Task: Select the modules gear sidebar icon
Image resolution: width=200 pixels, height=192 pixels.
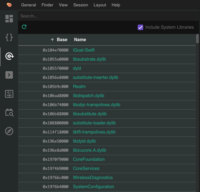Action: pyautogui.click(x=9, y=56)
